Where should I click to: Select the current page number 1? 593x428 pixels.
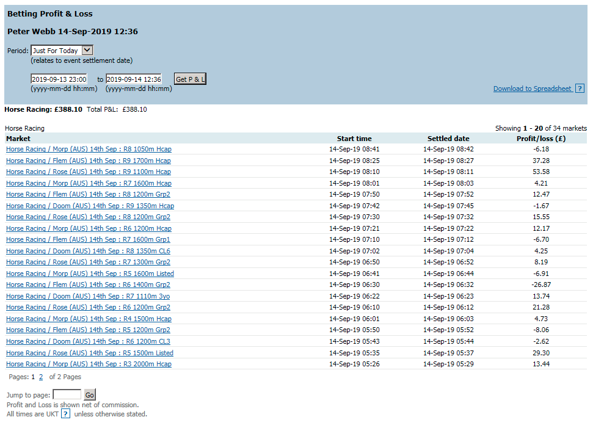point(33,377)
